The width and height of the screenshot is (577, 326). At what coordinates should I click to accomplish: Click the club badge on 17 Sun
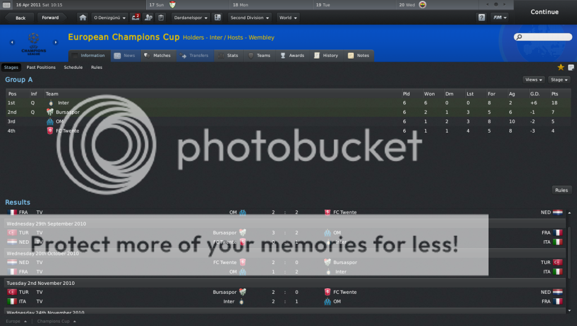(172, 5)
